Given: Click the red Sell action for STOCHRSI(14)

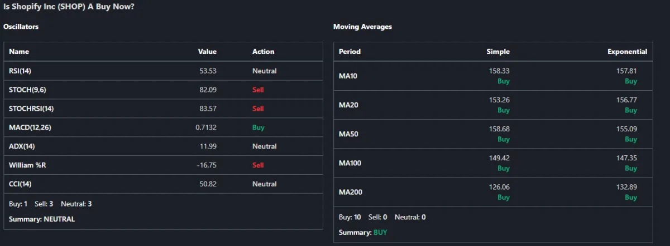Looking at the screenshot, I should click(258, 109).
